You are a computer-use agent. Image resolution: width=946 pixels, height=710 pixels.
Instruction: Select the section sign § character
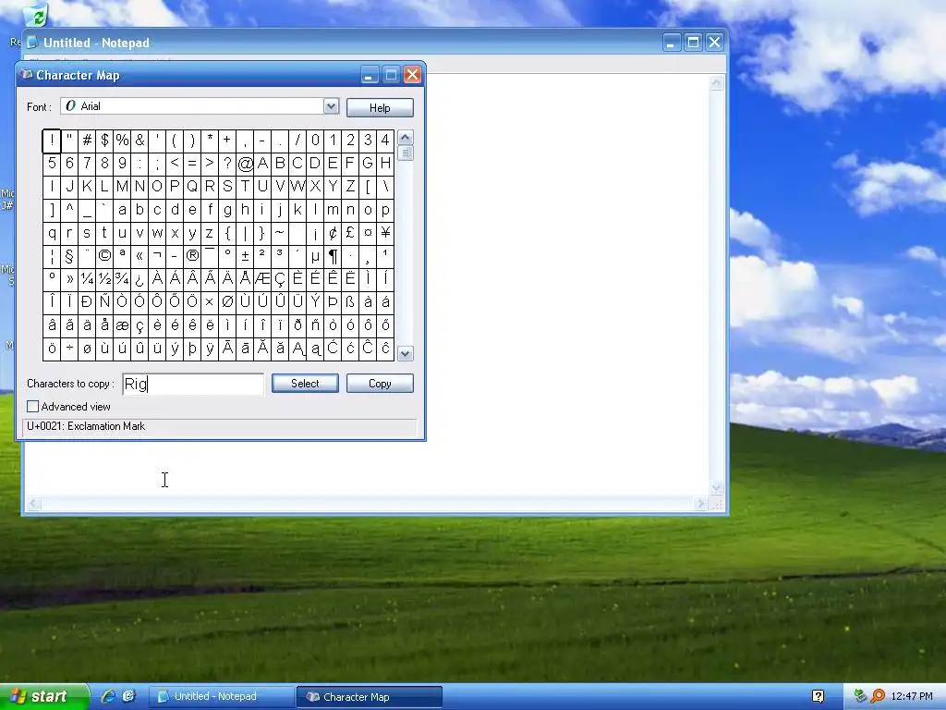pyautogui.click(x=69, y=256)
